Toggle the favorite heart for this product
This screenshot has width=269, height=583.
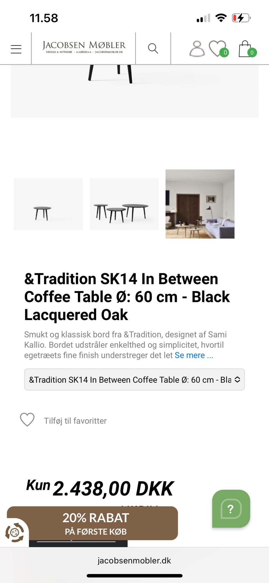tap(27, 420)
